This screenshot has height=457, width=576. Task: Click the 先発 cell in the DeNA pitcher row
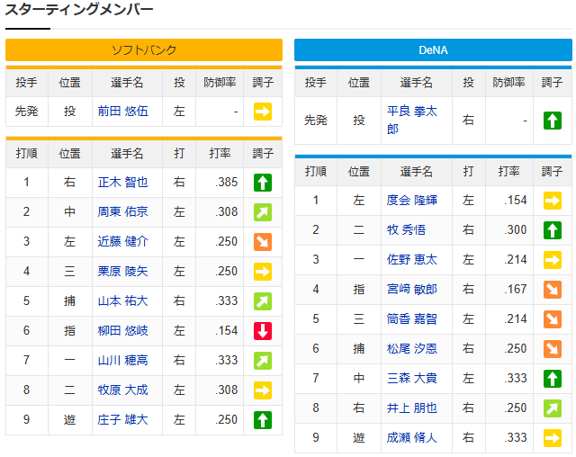pyautogui.click(x=316, y=121)
